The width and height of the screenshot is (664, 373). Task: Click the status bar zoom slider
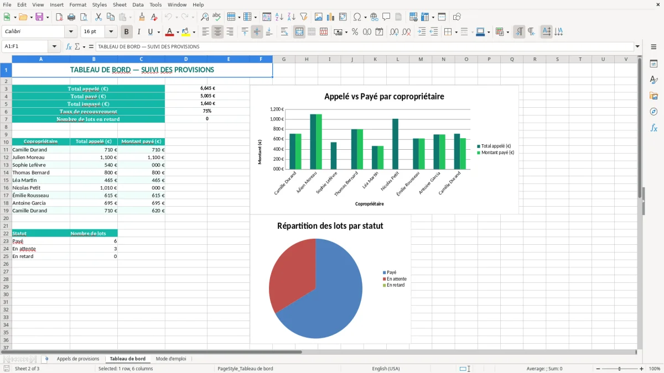(619, 369)
